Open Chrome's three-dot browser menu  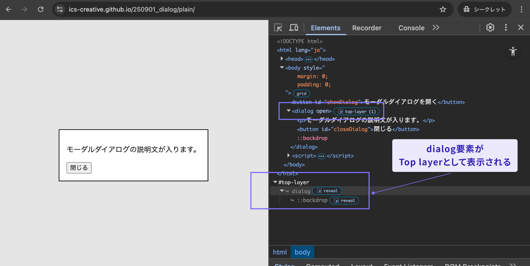click(521, 9)
